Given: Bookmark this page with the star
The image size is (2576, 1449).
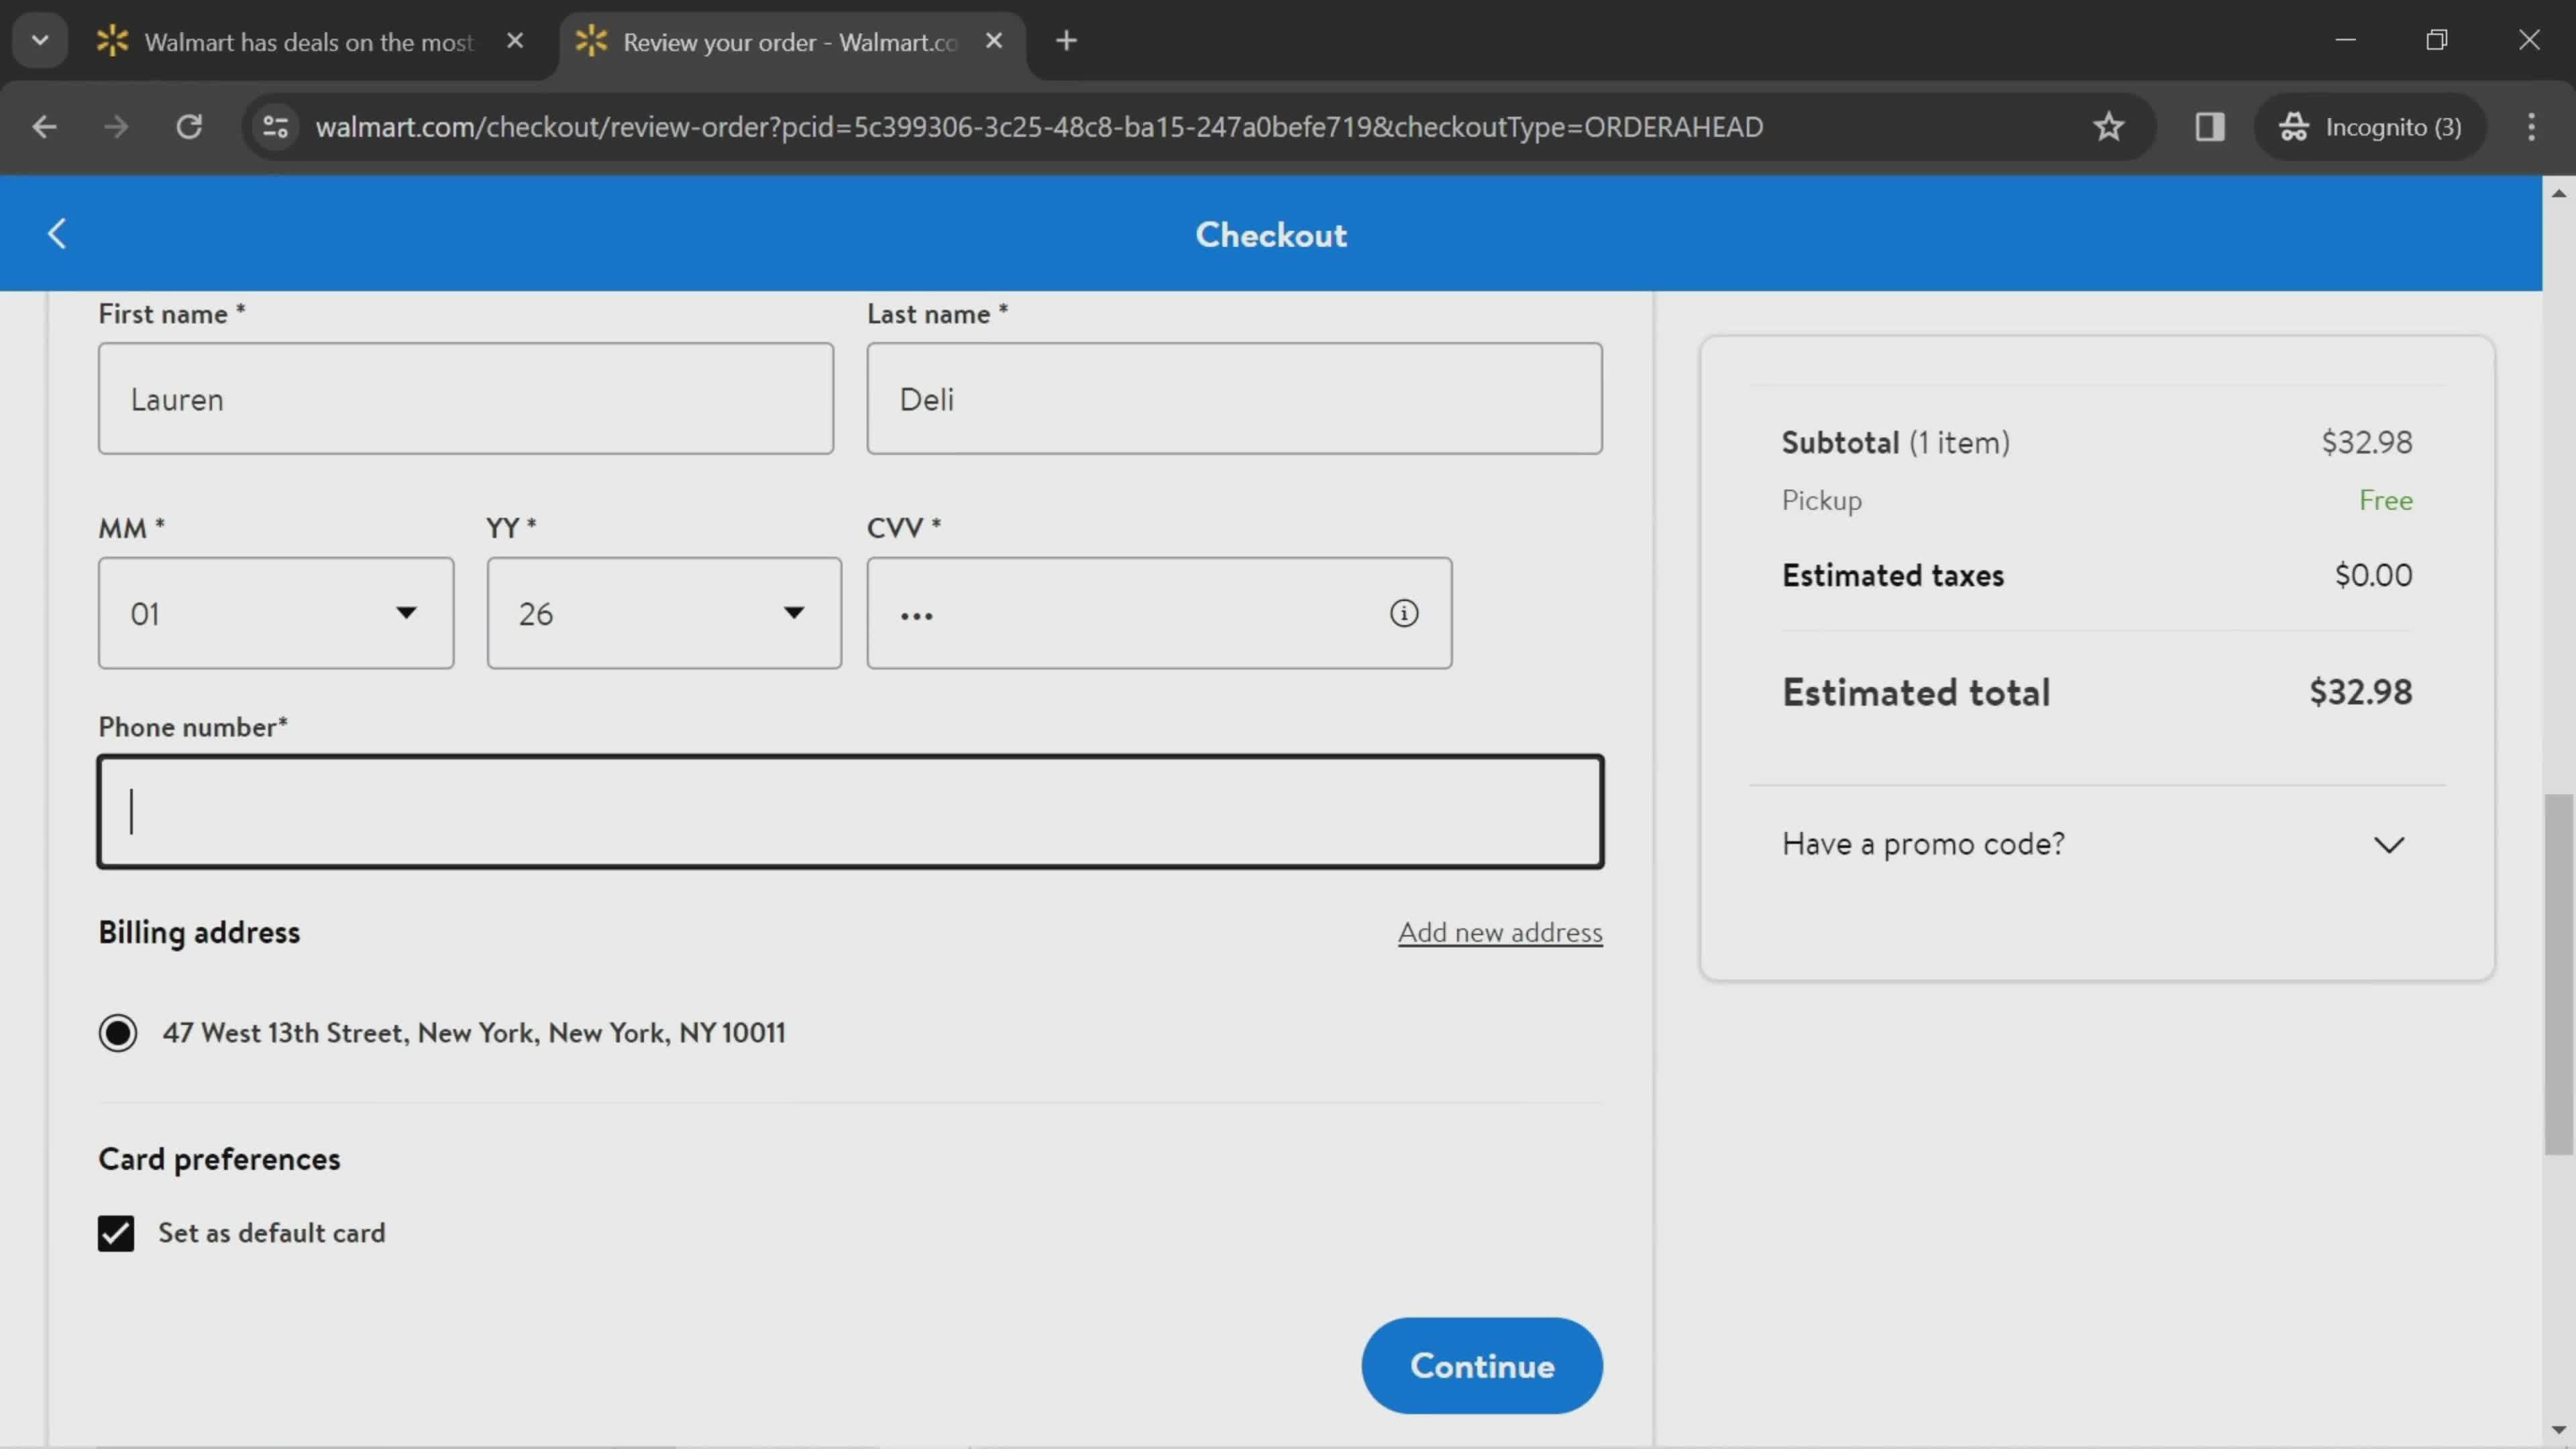Looking at the screenshot, I should pyautogui.click(x=2109, y=127).
